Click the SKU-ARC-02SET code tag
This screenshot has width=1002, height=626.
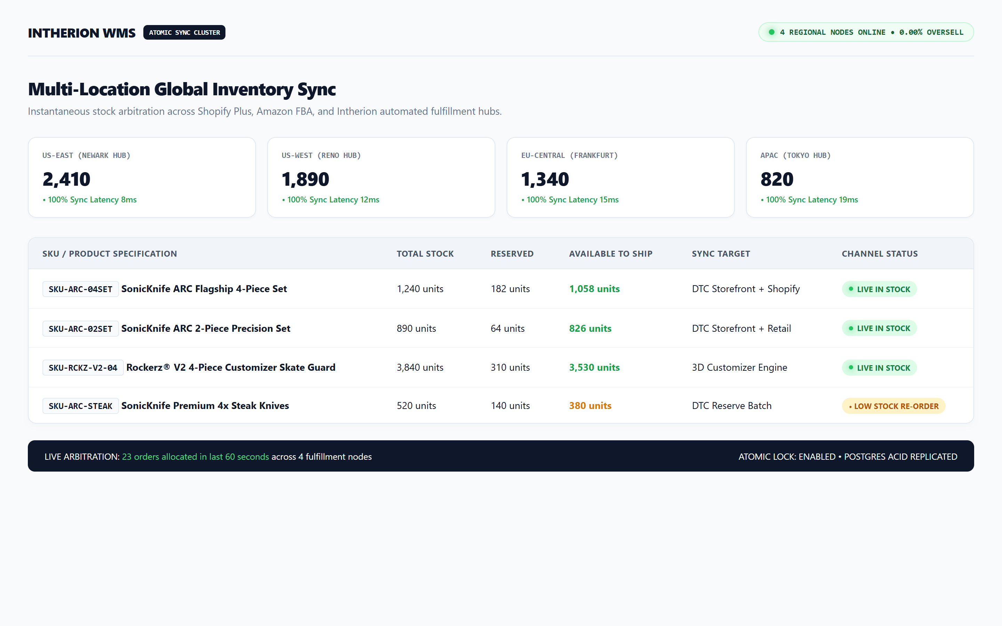click(80, 329)
